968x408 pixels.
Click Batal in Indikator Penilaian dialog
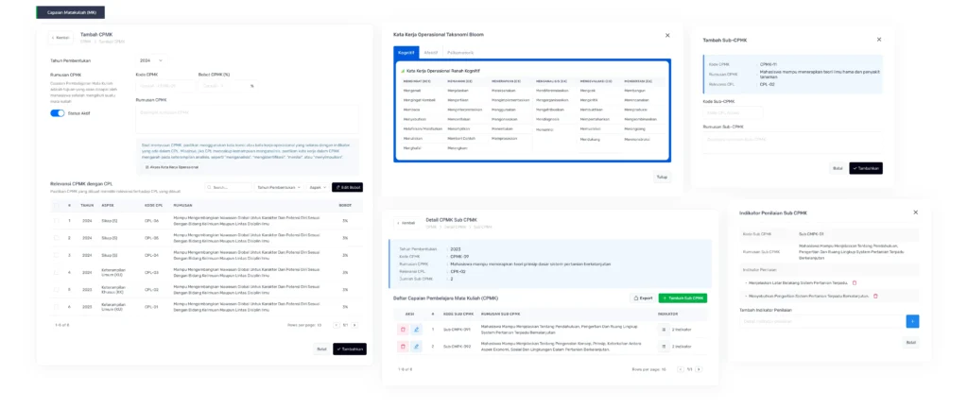[x=910, y=342]
